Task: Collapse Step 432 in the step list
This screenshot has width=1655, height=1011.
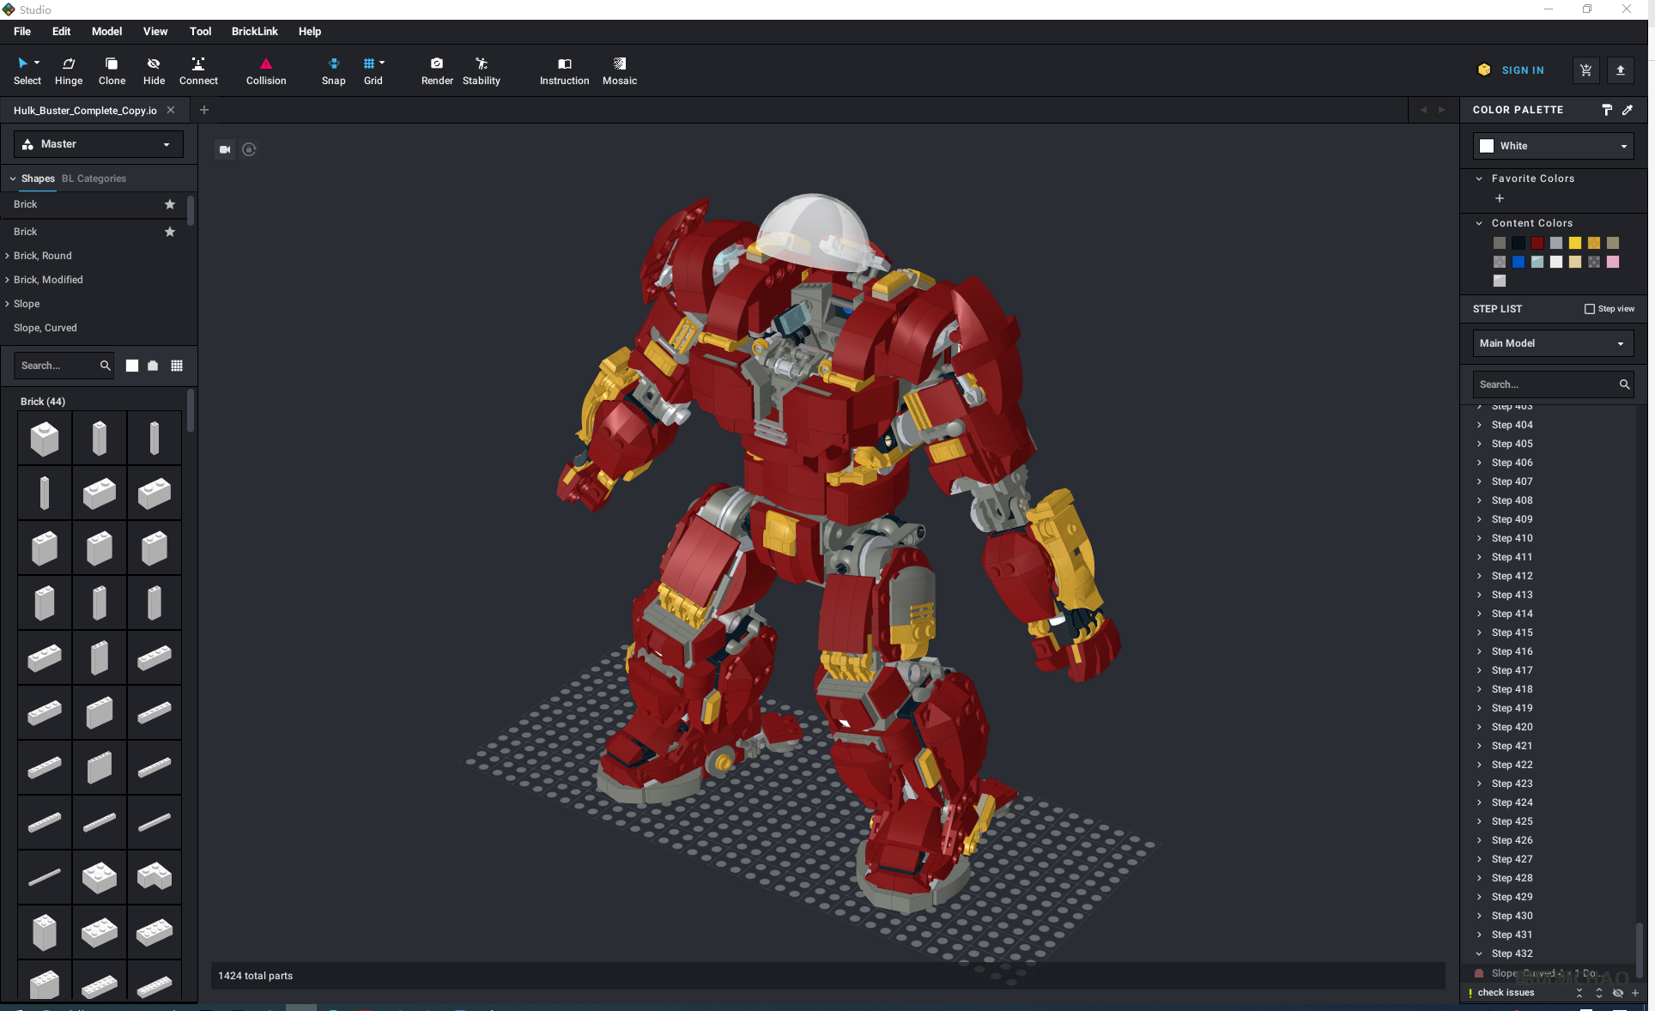Action: [x=1479, y=953]
